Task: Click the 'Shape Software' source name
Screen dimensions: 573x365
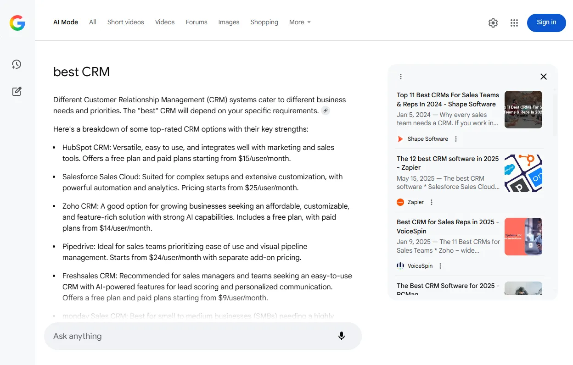Action: (428, 139)
